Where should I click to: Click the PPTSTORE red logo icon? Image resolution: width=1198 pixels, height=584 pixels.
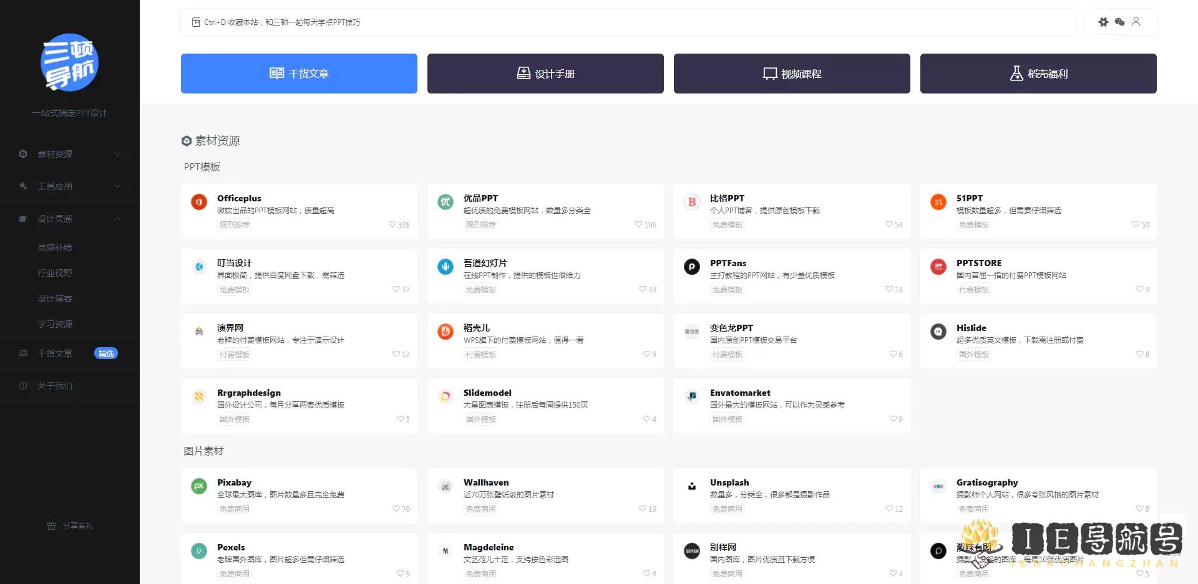point(938,267)
